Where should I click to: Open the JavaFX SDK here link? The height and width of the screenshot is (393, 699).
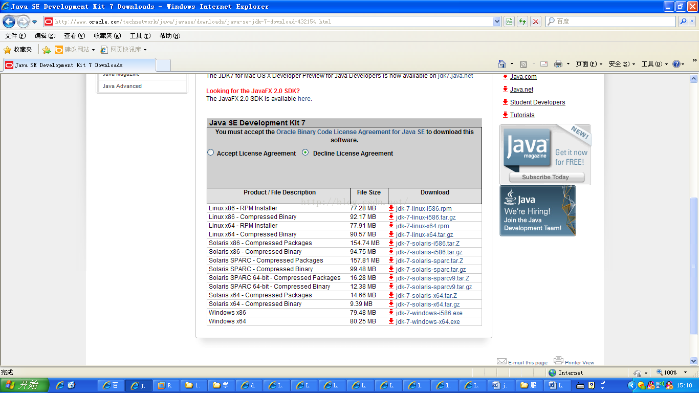click(304, 99)
